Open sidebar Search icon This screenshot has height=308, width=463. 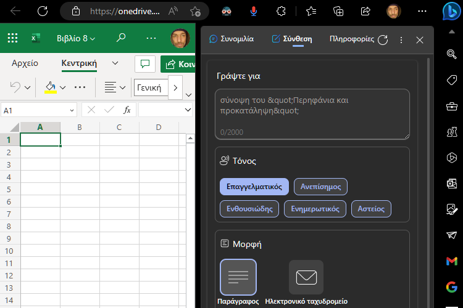tap(451, 54)
